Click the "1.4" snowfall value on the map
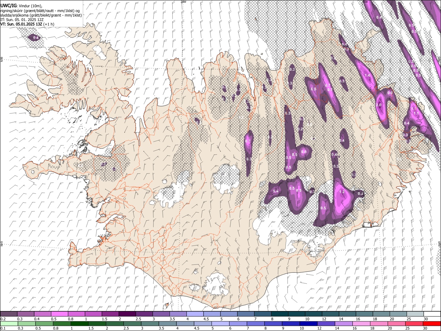This screenshot has width=441, height=331. coord(367,75)
